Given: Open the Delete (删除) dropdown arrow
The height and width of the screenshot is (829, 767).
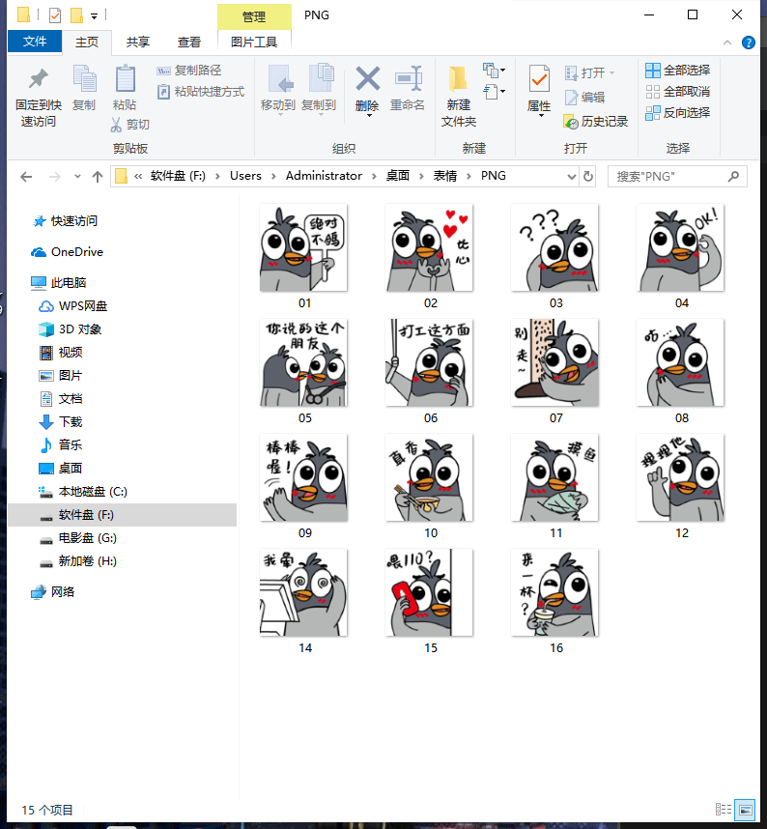Looking at the screenshot, I should point(368,115).
